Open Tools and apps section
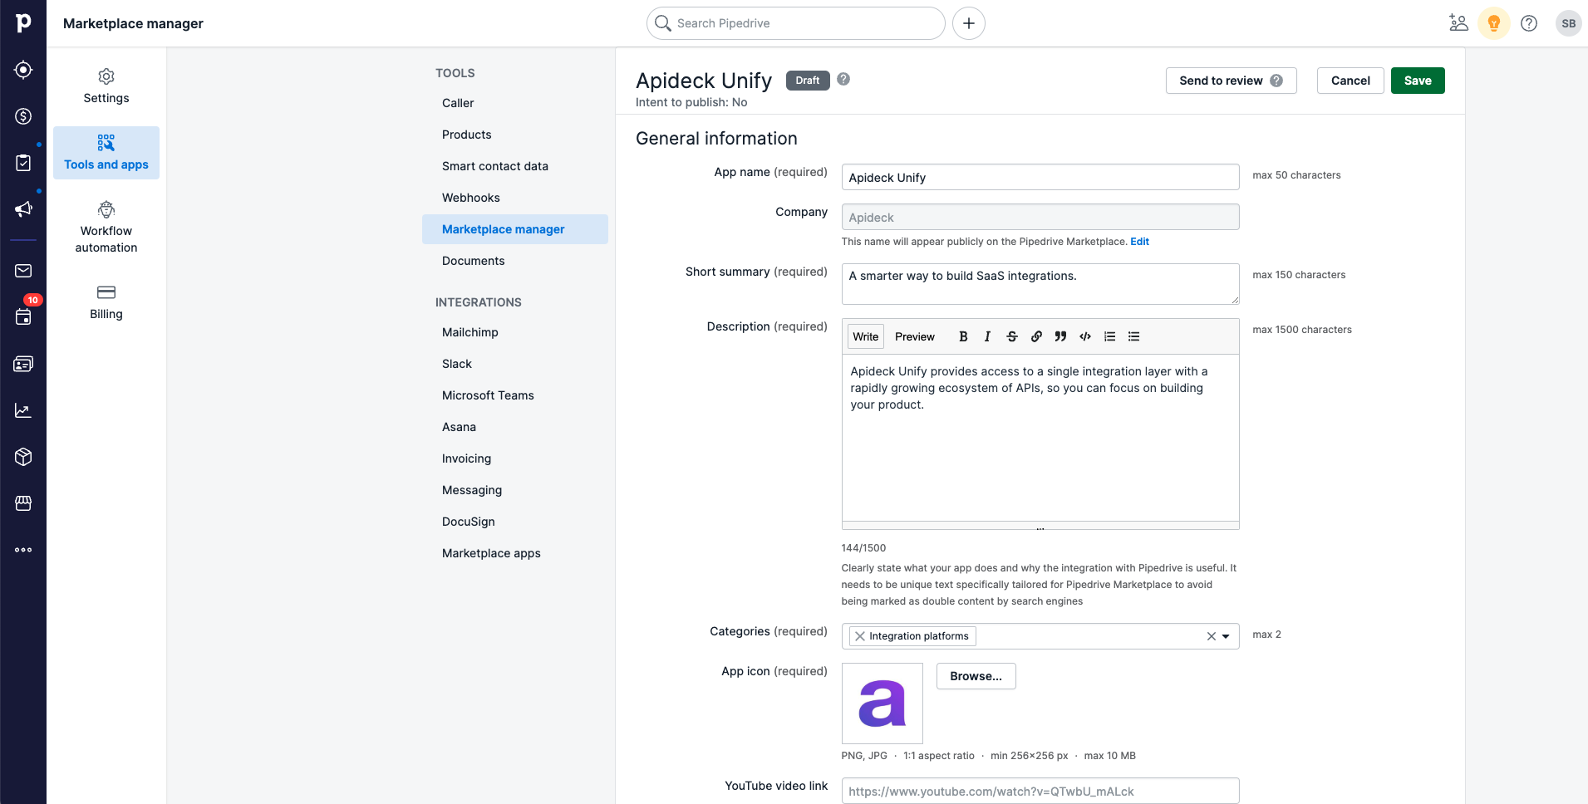The width and height of the screenshot is (1588, 804). [x=106, y=153]
